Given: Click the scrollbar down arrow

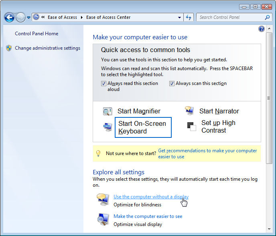Looking at the screenshot, I should 269,229.
